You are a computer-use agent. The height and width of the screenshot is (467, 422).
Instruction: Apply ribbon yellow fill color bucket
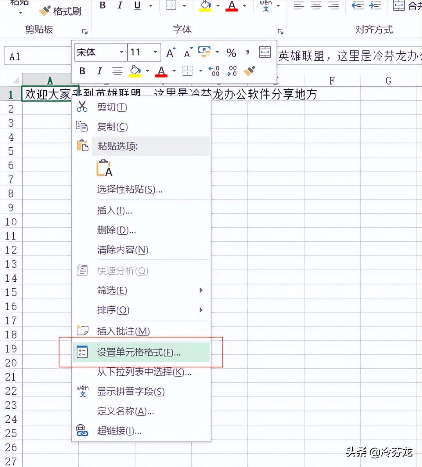click(x=205, y=5)
